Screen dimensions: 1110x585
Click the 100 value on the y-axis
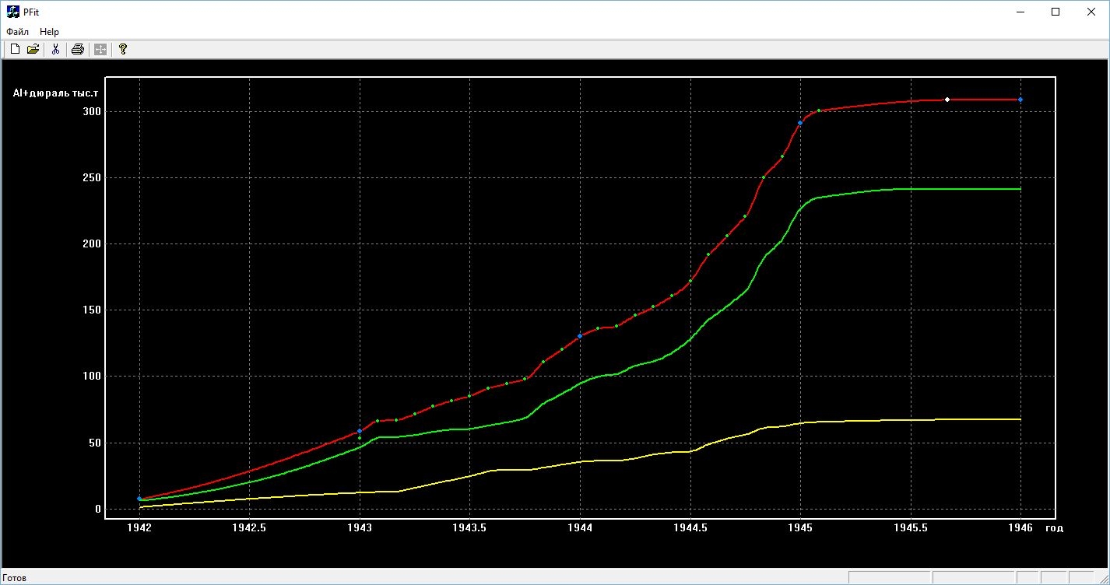tap(93, 376)
